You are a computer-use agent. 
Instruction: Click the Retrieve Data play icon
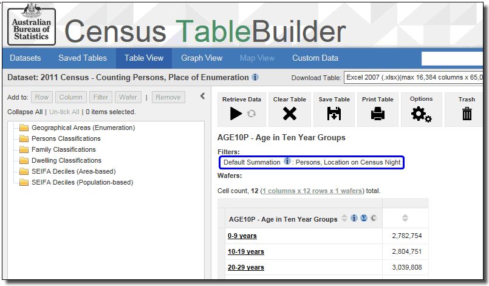[236, 114]
